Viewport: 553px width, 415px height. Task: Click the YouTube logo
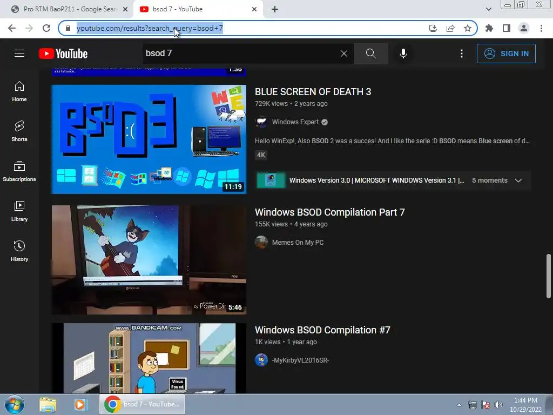point(63,53)
